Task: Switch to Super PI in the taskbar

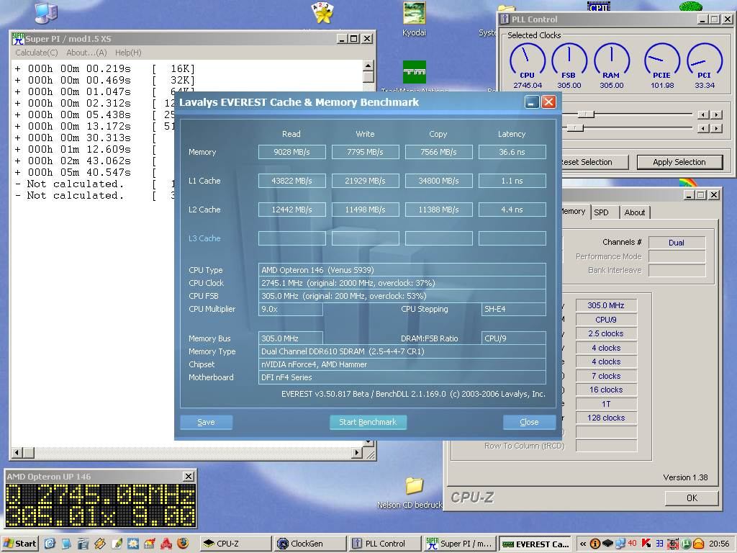Action: point(459,544)
